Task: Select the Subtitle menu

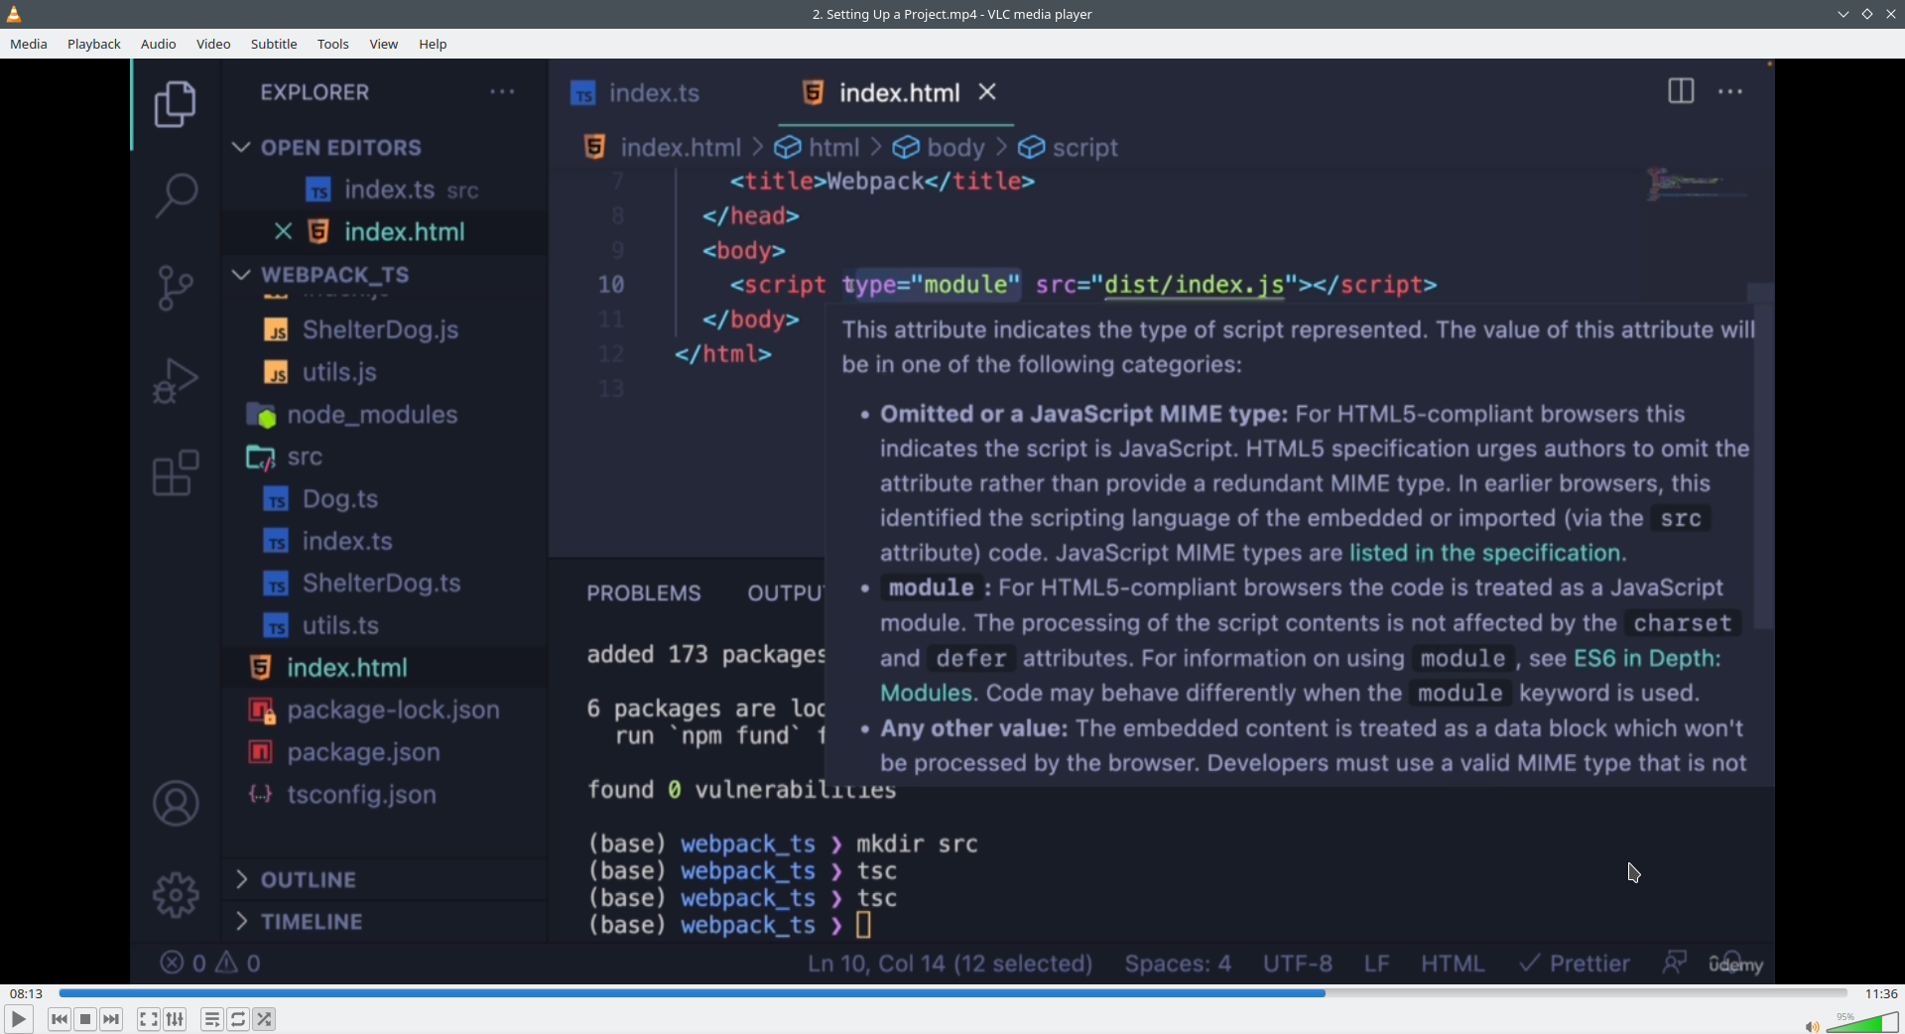Action: click(x=274, y=44)
